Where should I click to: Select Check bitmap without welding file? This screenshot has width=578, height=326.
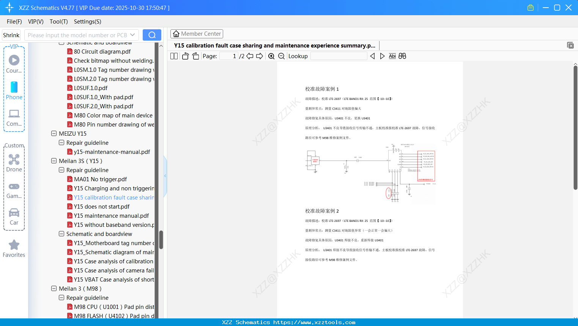point(114,60)
